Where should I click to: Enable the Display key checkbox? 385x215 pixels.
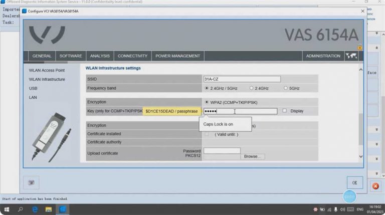[x=285, y=111]
